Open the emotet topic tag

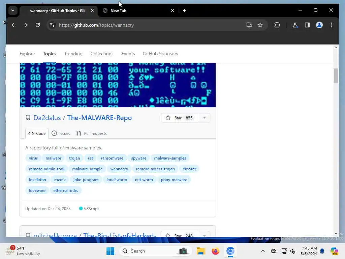tap(189, 169)
